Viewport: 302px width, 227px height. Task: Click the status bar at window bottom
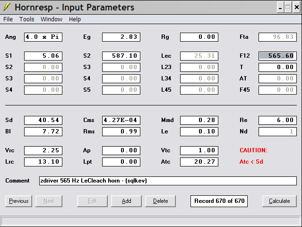pos(151,221)
